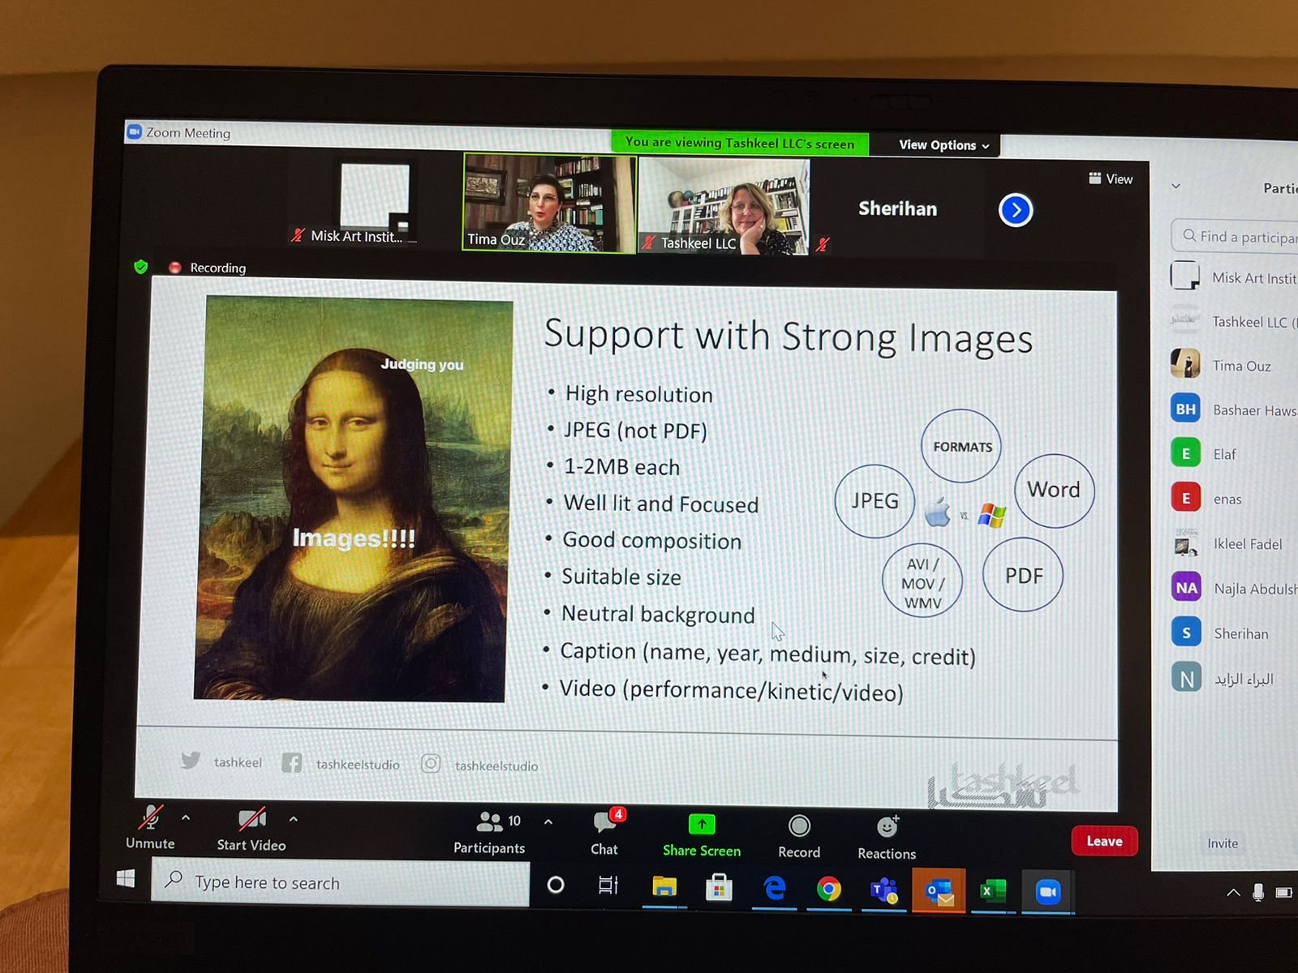The image size is (1298, 973).
Task: Open Microsoft Store from the taskbar
Action: coord(719,889)
